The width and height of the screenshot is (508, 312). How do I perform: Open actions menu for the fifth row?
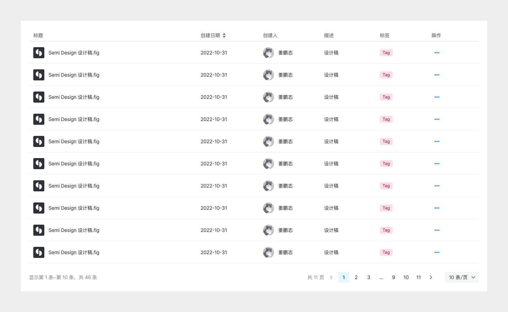pyautogui.click(x=437, y=141)
